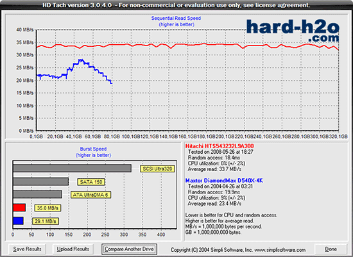Click the Save Results button

(27, 249)
